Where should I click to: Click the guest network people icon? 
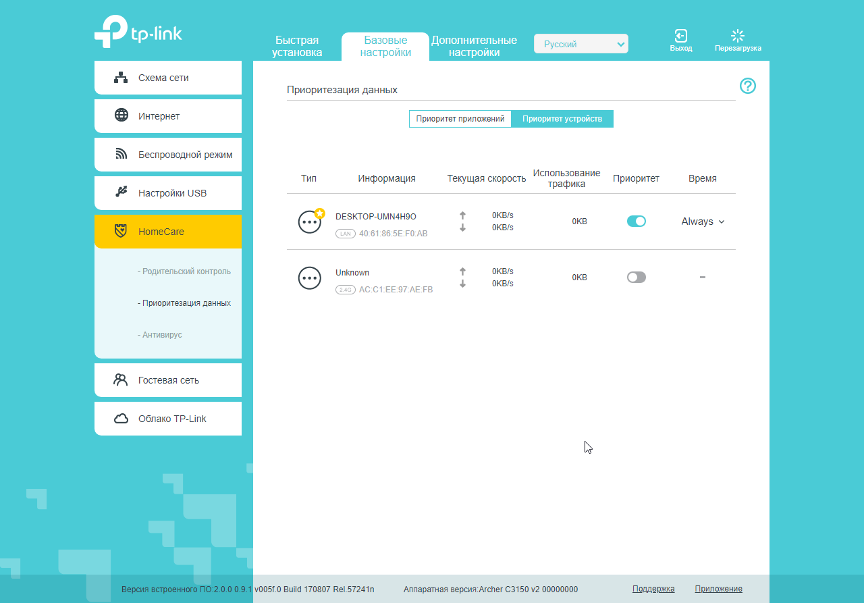(121, 379)
